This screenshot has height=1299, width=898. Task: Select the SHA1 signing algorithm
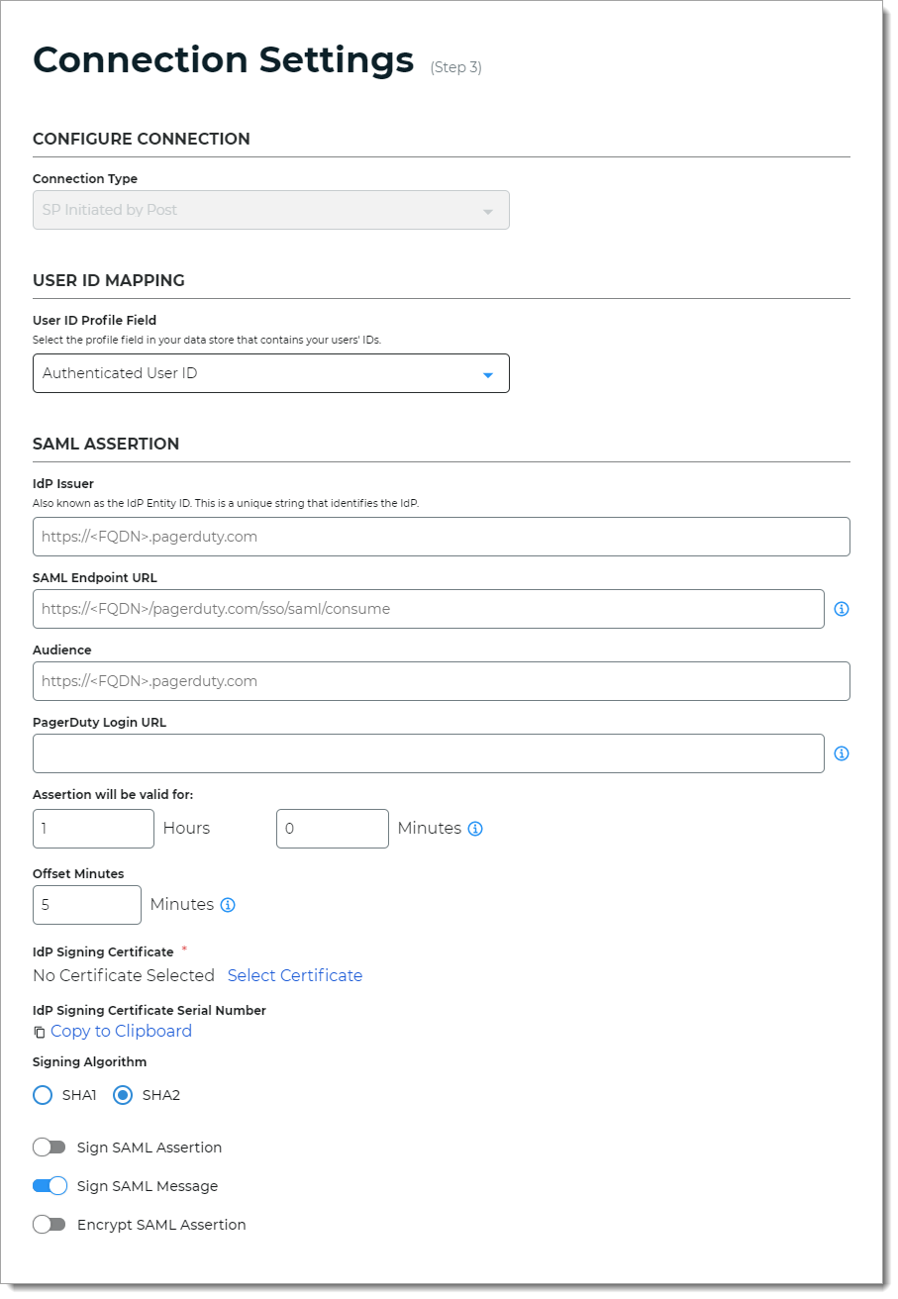[x=42, y=1095]
